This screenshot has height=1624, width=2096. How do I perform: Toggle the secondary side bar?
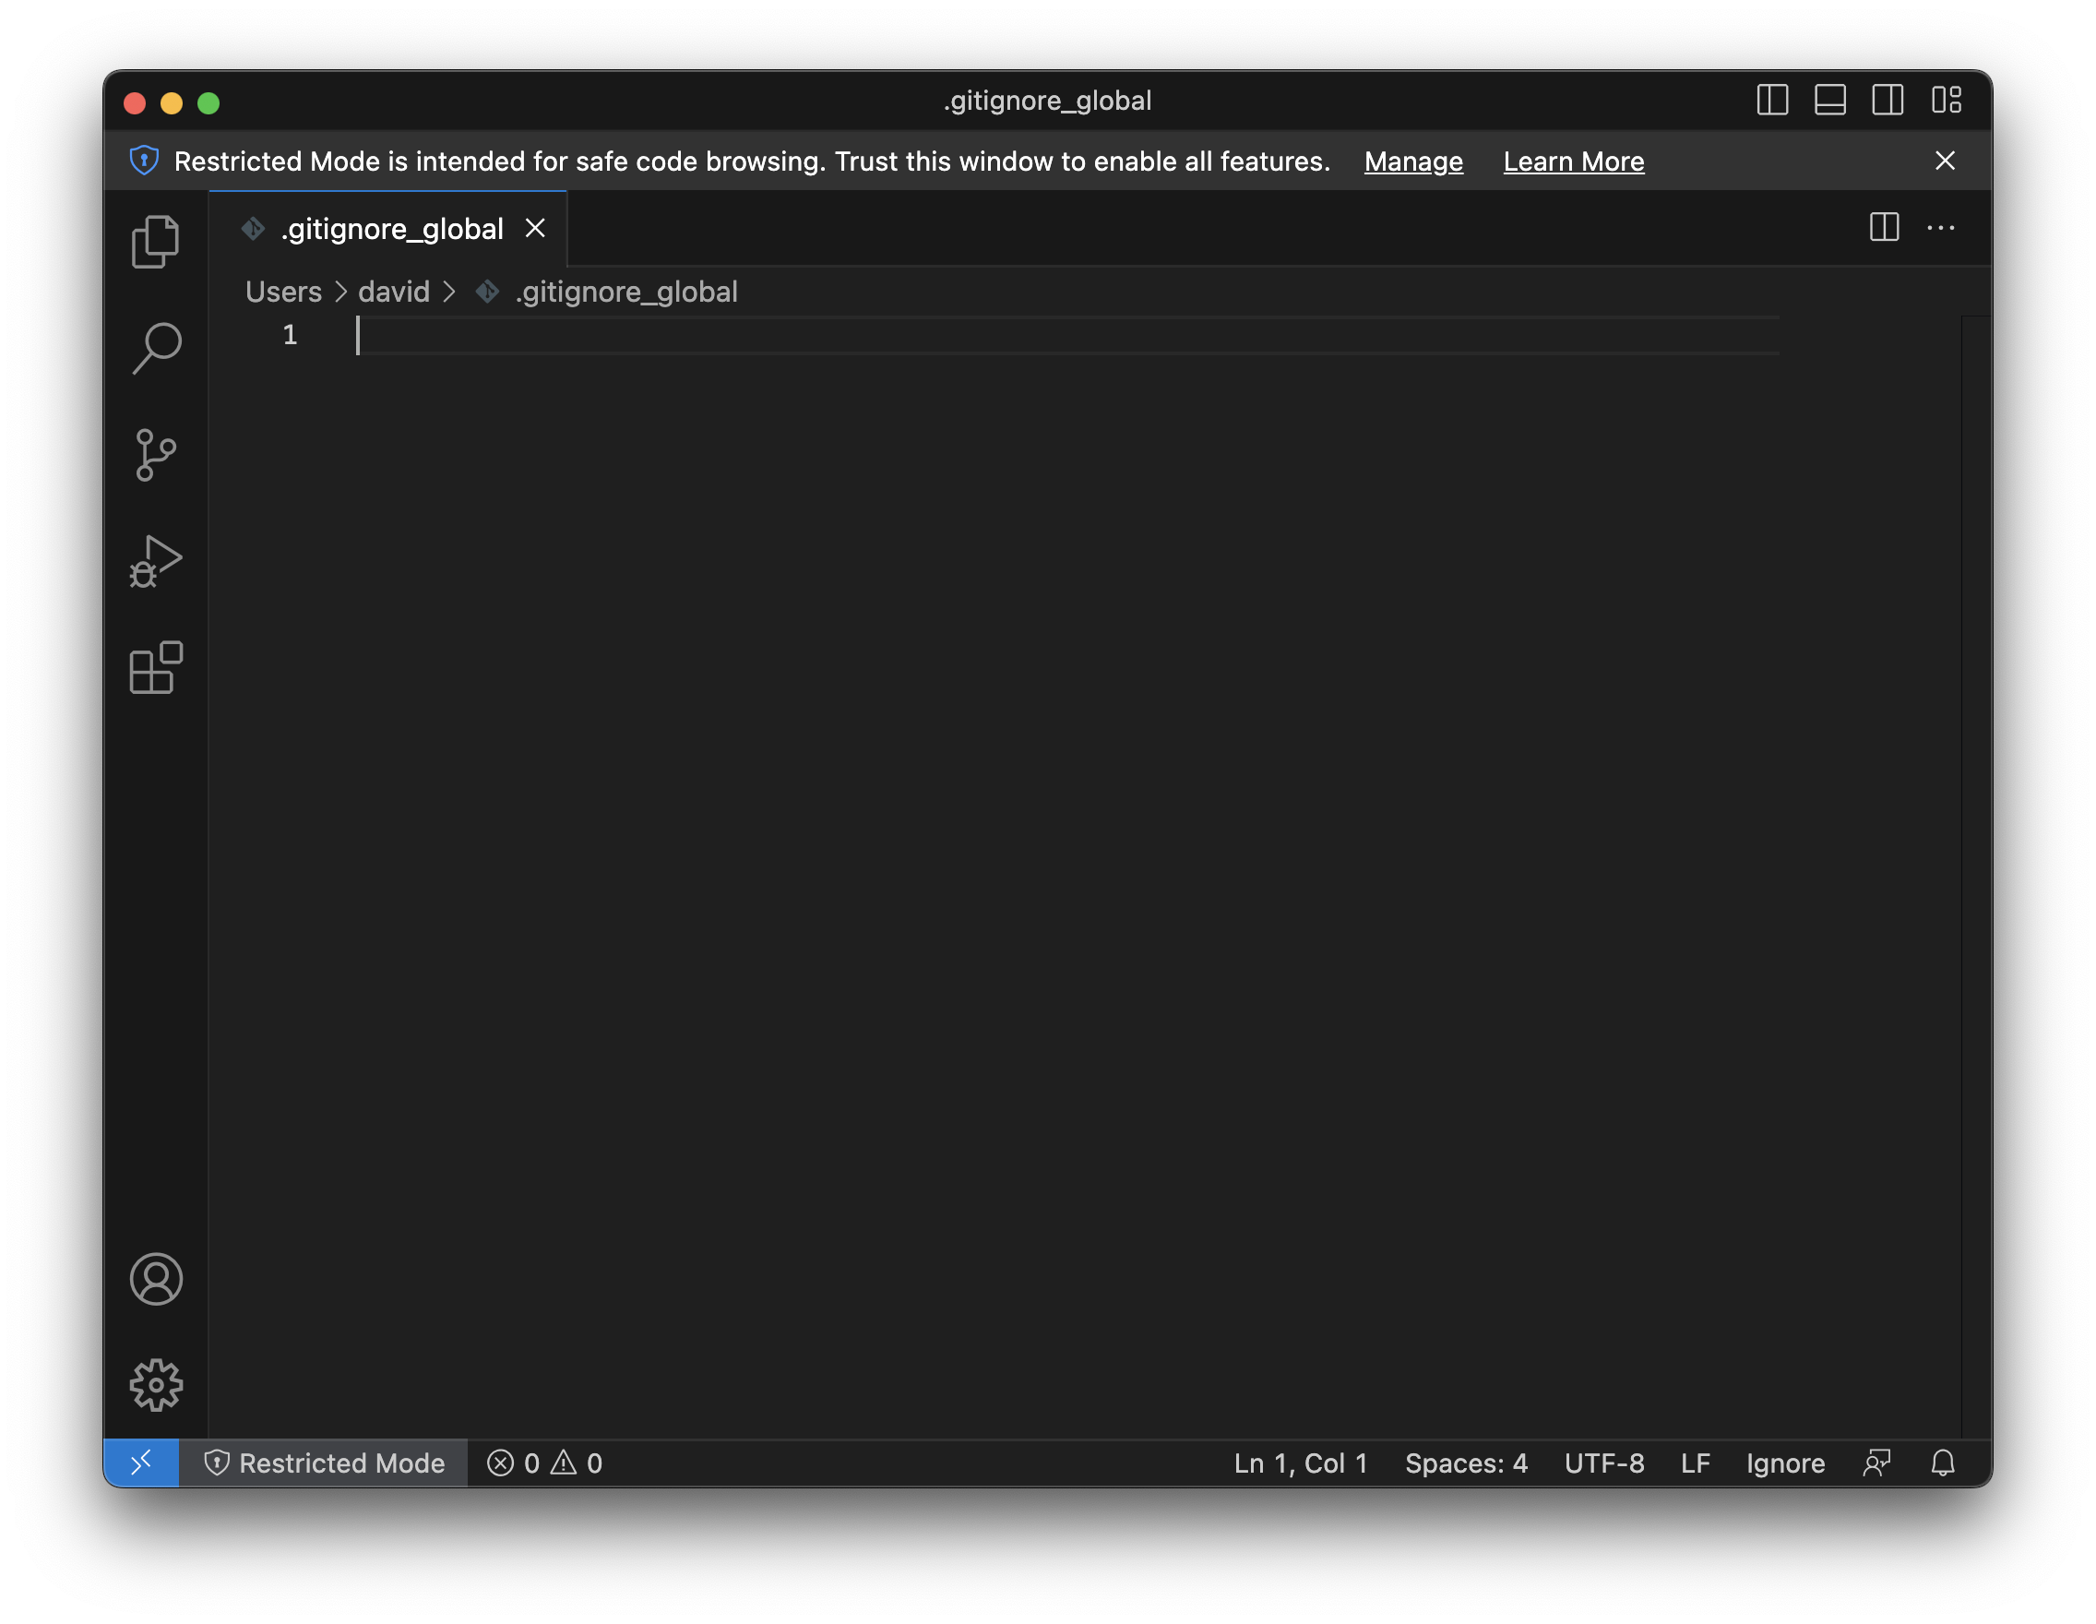[1887, 100]
